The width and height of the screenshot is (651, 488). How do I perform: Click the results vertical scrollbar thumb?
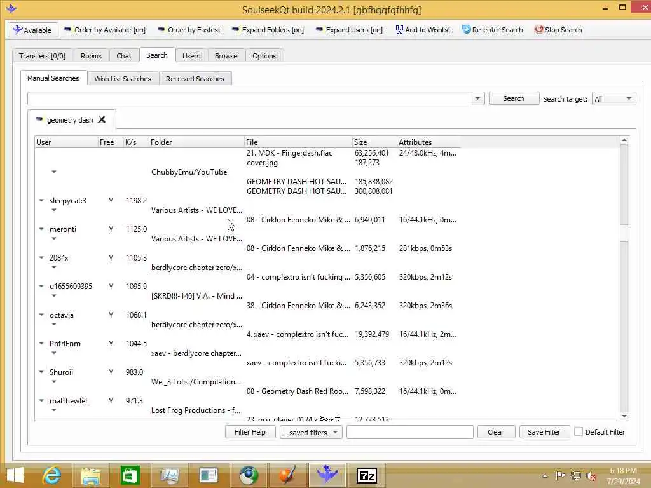(624, 233)
